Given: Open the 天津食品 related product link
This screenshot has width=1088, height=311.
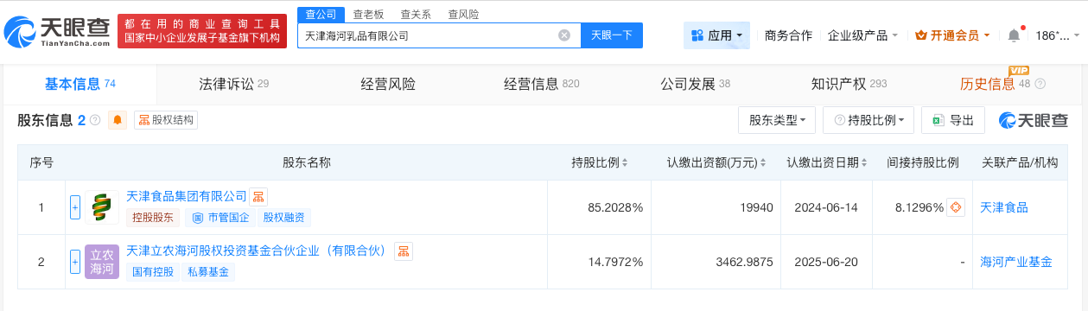Looking at the screenshot, I should tap(1004, 207).
